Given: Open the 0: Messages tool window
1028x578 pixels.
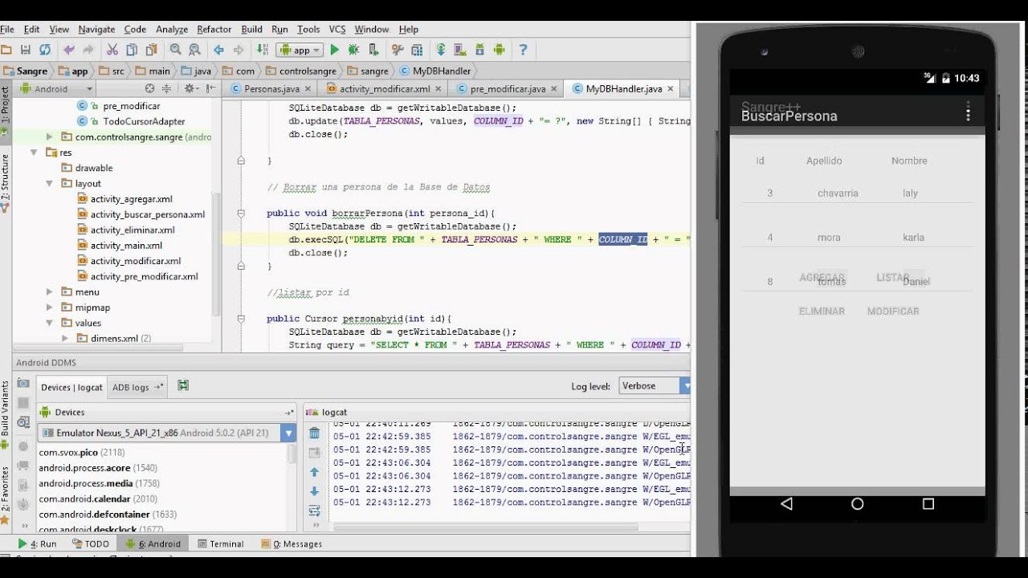Looking at the screenshot, I should tap(292, 543).
